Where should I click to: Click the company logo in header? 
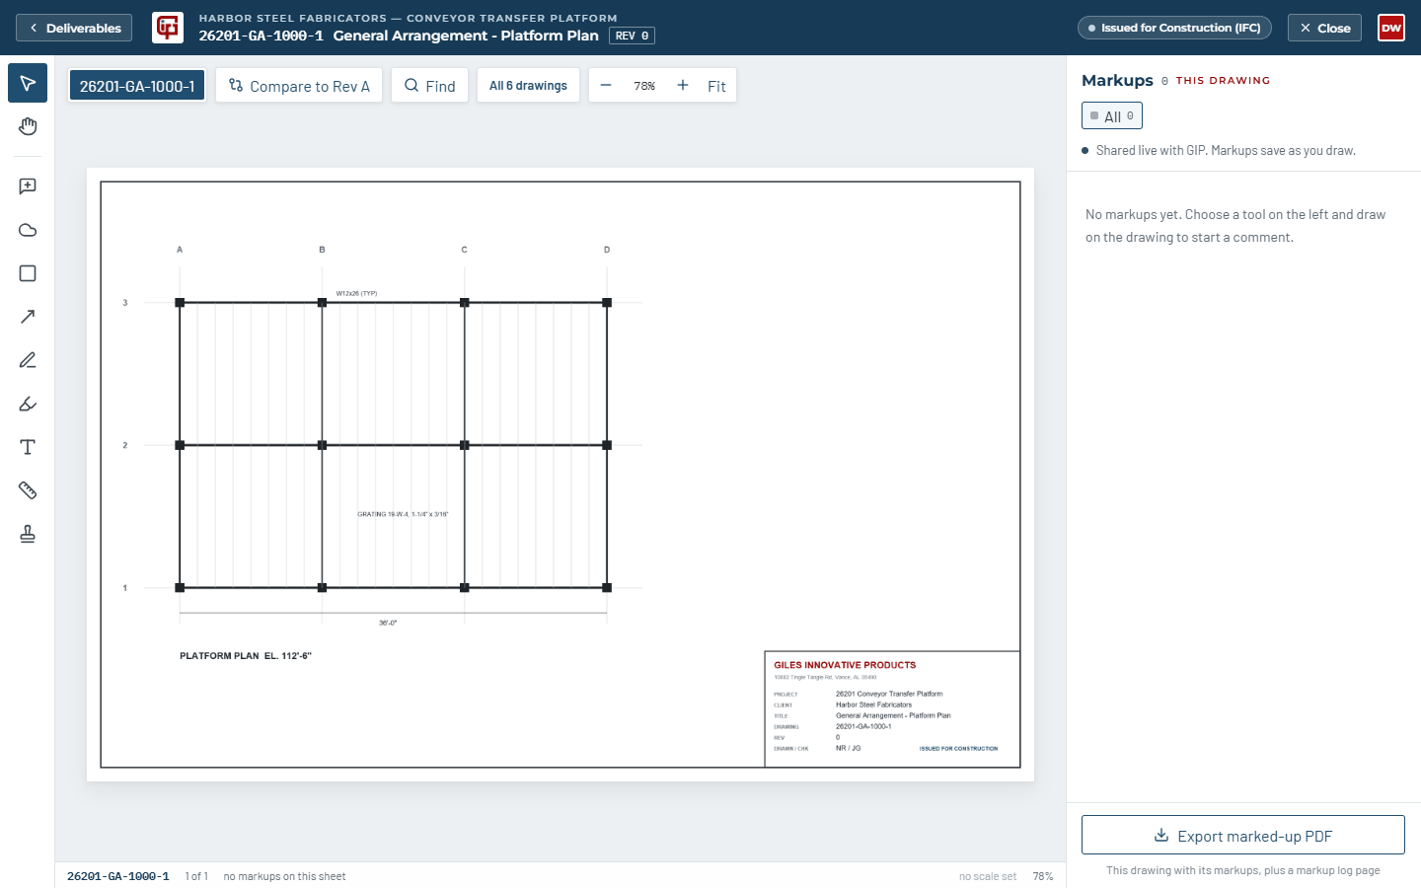tap(168, 28)
